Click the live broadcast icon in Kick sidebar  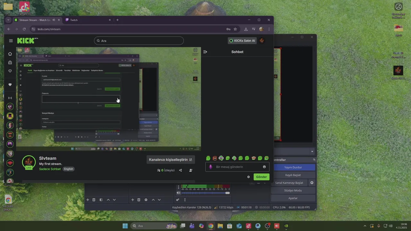[10, 98]
